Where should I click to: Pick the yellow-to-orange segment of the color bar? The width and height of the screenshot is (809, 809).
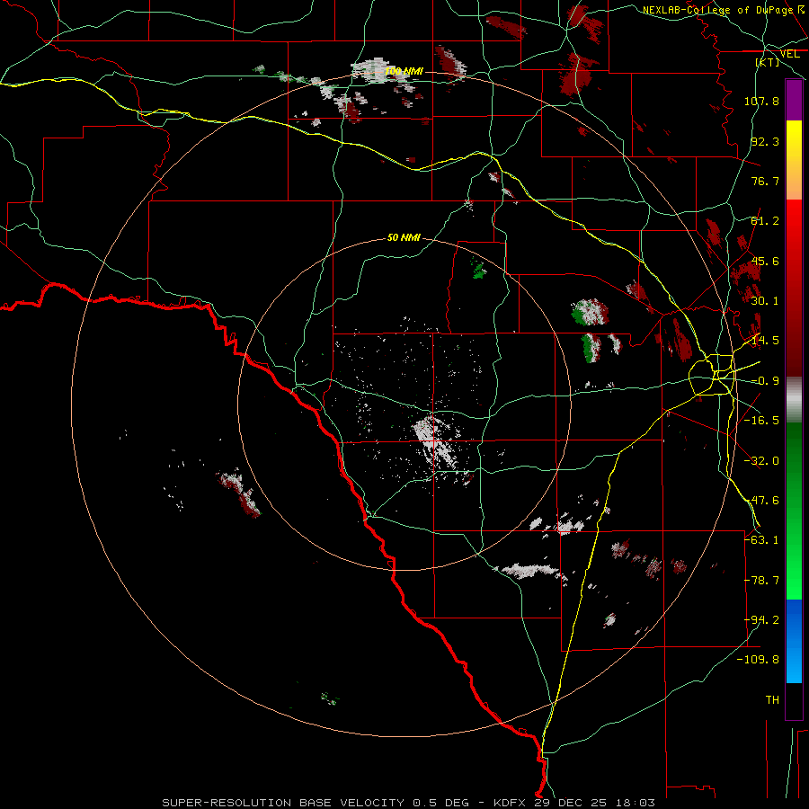coord(794,160)
